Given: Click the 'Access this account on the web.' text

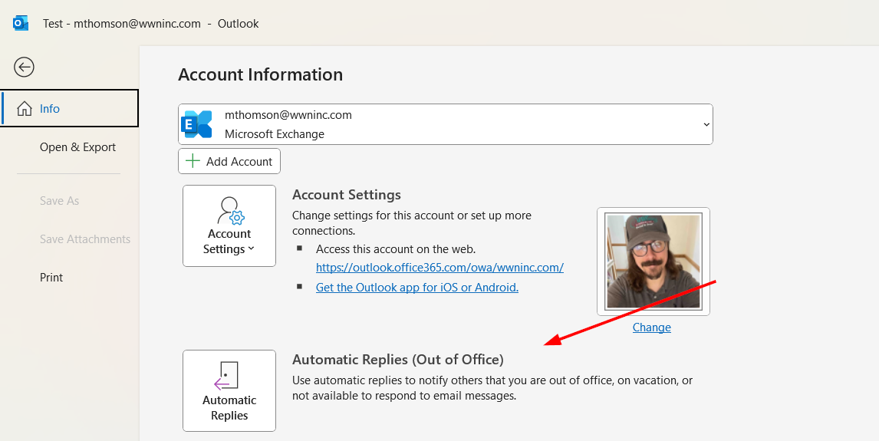Looking at the screenshot, I should (396, 248).
